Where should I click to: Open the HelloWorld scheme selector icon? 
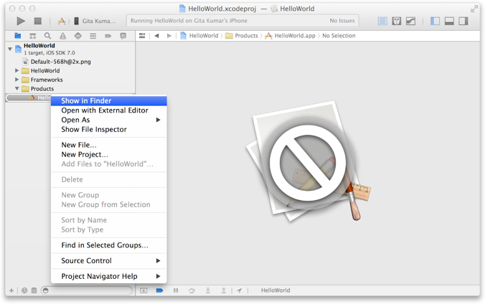[62, 21]
